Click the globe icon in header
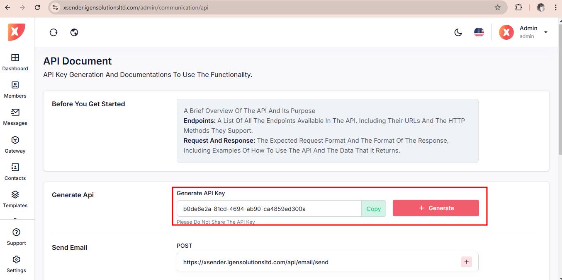562x280 pixels. tap(74, 32)
